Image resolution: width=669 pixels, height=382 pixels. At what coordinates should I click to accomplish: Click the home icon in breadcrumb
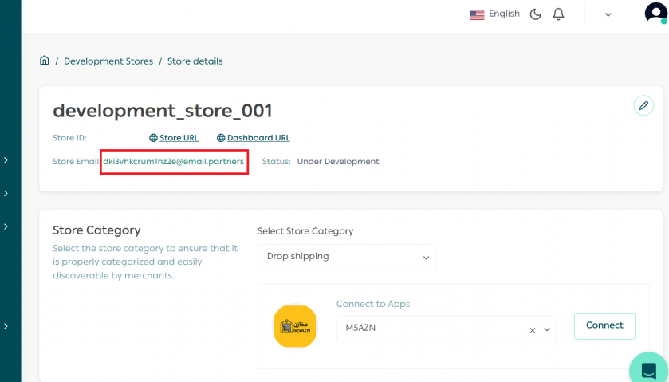point(45,60)
